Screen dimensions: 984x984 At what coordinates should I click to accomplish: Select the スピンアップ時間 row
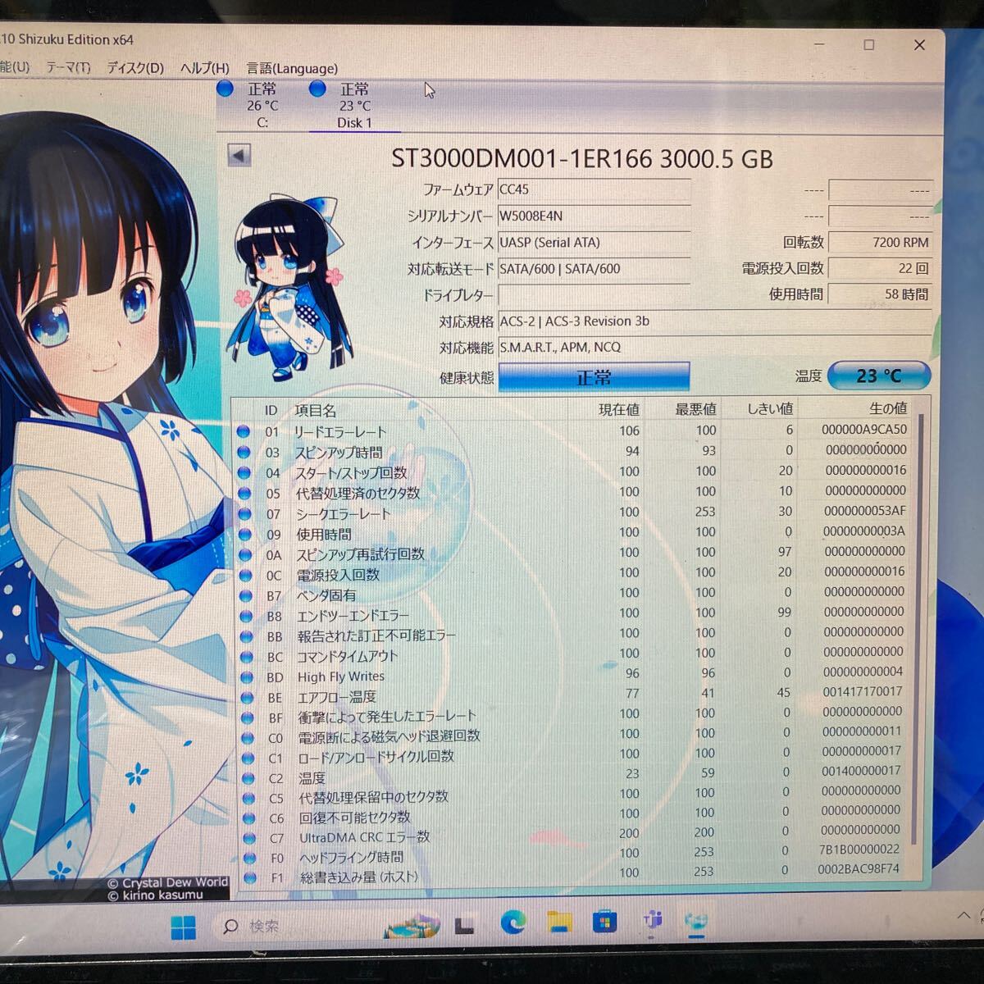click(572, 452)
